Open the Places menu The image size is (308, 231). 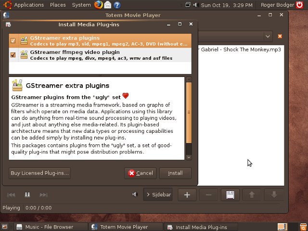(x=58, y=5)
